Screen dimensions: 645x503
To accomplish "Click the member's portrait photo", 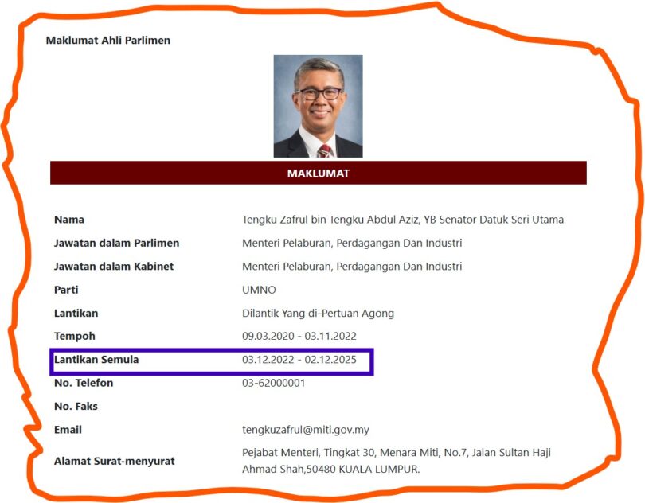I will click(x=318, y=106).
